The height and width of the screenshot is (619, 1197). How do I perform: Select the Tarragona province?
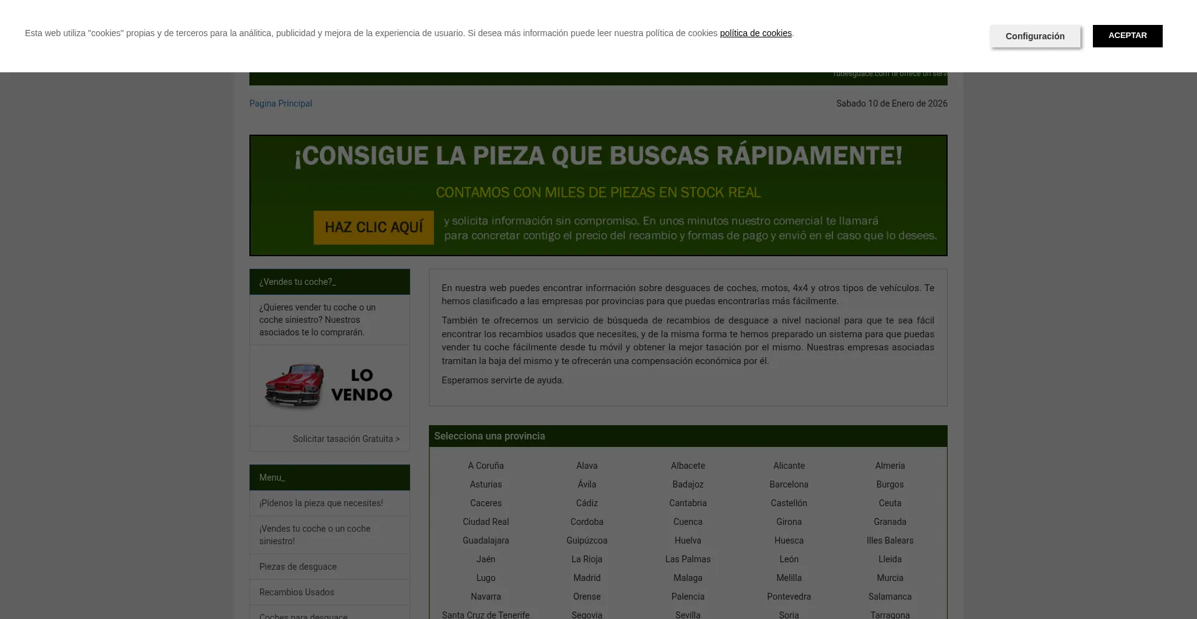tap(890, 615)
